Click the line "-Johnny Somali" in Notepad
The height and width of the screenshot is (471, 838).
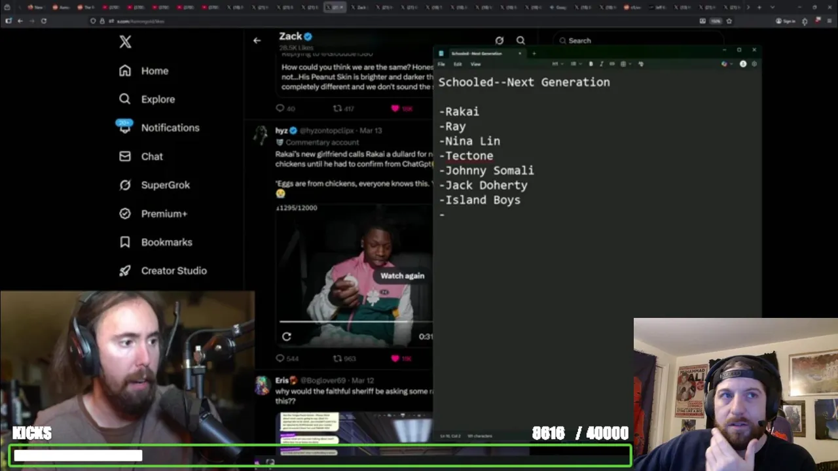point(486,171)
